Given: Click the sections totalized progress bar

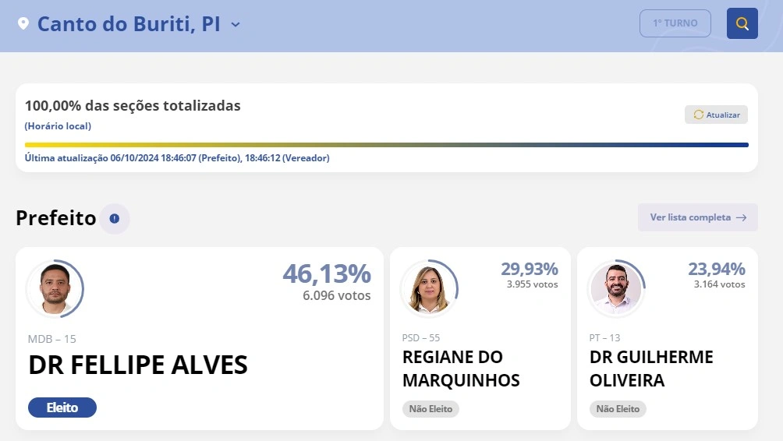Looking at the screenshot, I should pos(387,145).
